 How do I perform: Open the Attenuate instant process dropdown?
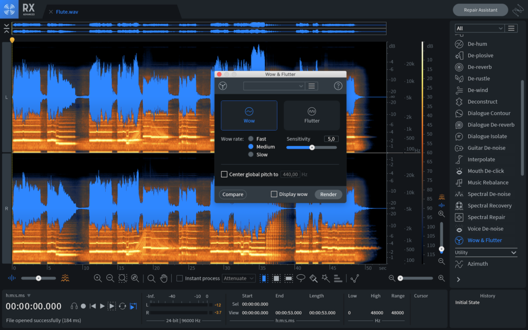pyautogui.click(x=239, y=278)
